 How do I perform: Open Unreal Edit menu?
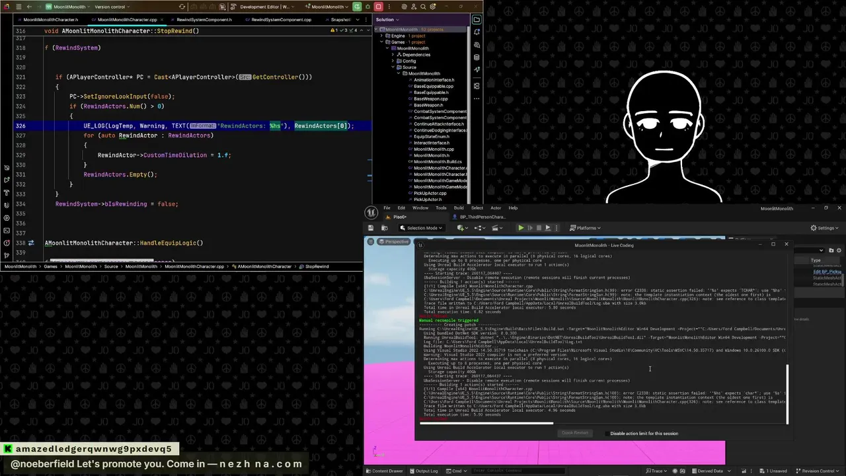(401, 208)
